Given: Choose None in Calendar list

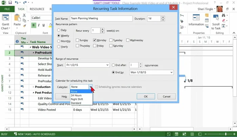Looking at the screenshot, I should tap(81, 92).
